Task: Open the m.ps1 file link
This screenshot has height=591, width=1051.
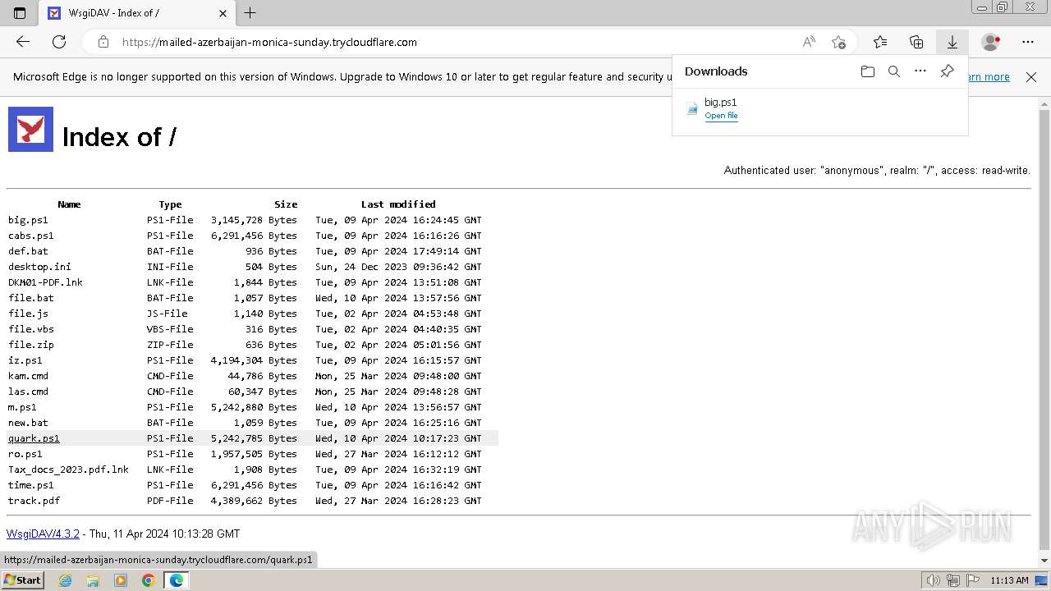Action: pos(22,407)
